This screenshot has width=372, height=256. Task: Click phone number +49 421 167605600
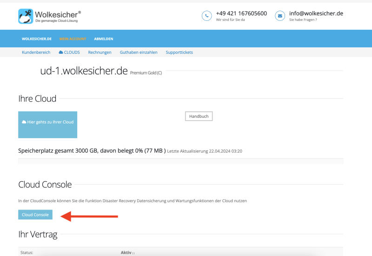pyautogui.click(x=241, y=13)
